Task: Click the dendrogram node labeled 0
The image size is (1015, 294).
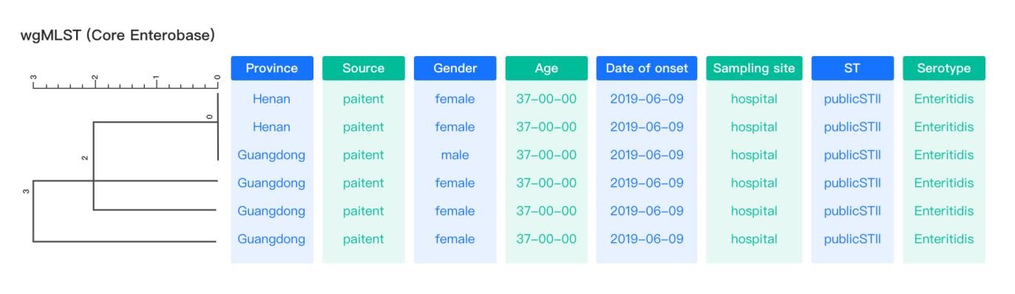Action: pos(209,117)
